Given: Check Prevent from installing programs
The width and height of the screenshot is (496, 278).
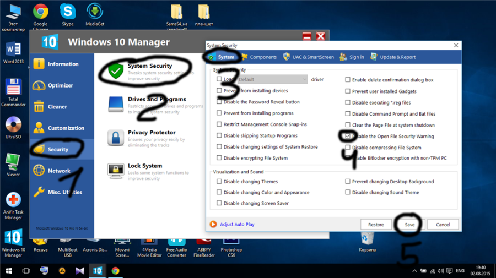Looking at the screenshot, I should pyautogui.click(x=219, y=113).
